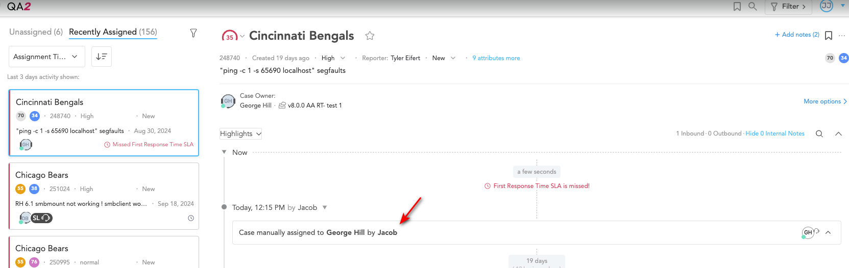Image resolution: width=849 pixels, height=268 pixels.
Task: Collapse the Now section triangle
Action: tap(224, 152)
